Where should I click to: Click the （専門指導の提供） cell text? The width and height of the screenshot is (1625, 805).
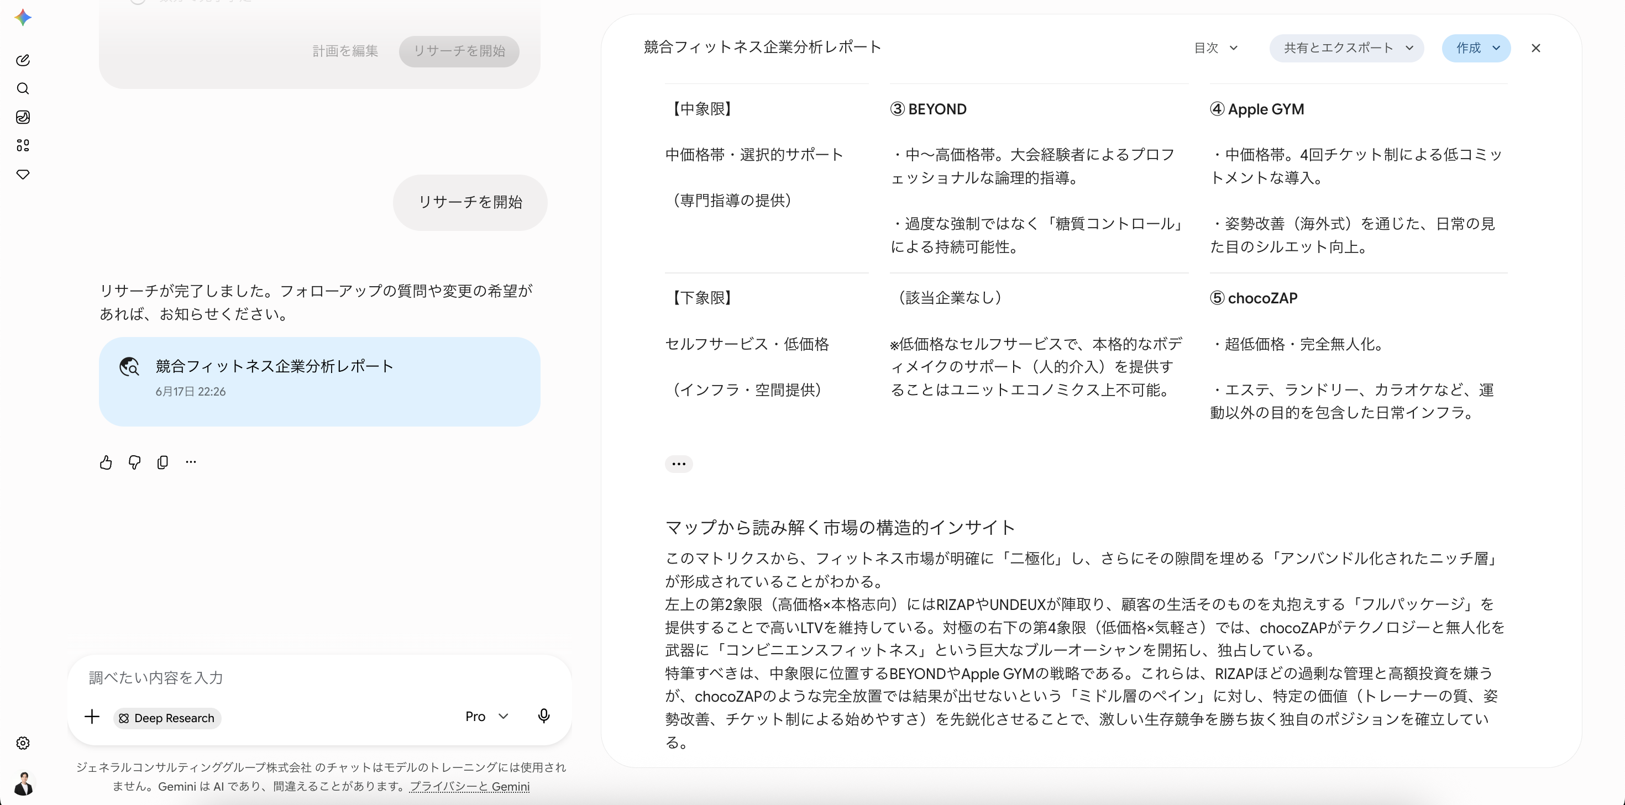click(x=732, y=201)
